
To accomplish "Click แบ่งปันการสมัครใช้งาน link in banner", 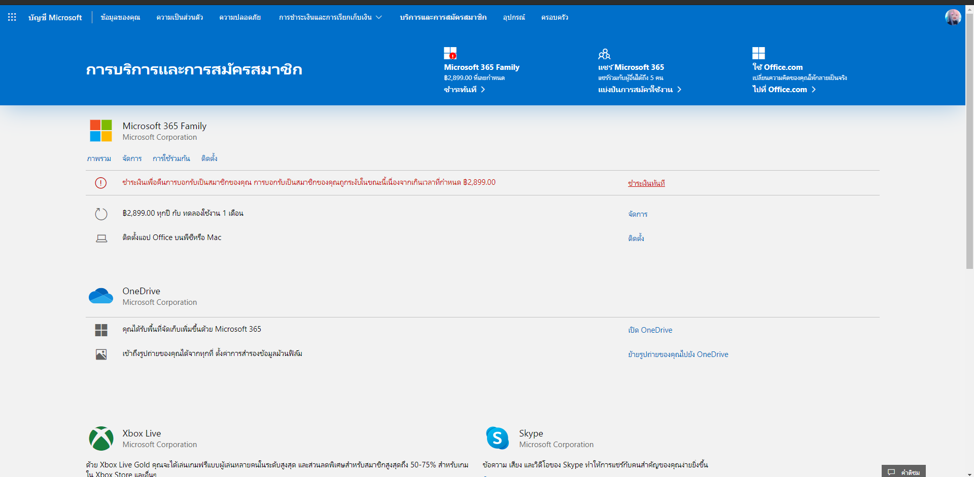I will (x=640, y=90).
